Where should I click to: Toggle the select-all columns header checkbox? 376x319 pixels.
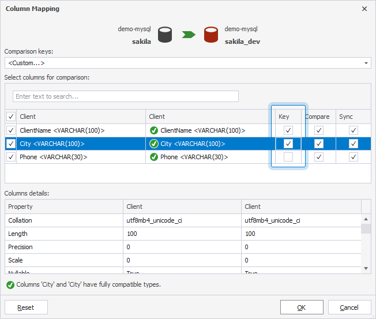(x=11, y=117)
